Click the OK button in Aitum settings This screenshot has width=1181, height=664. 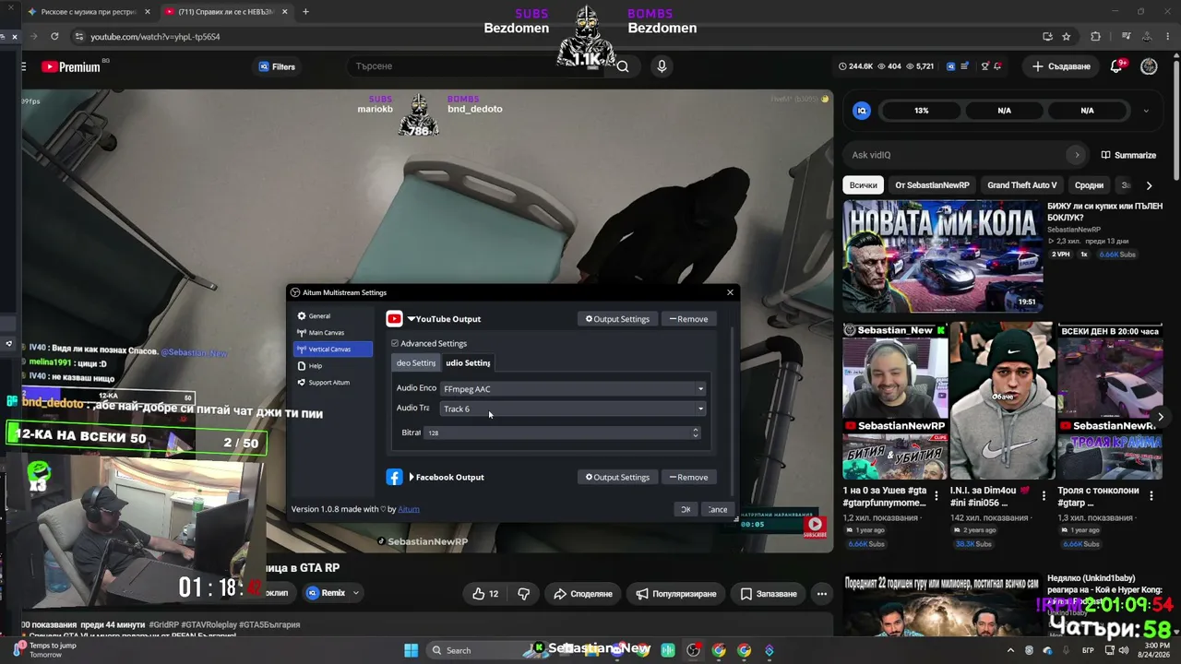(x=686, y=510)
